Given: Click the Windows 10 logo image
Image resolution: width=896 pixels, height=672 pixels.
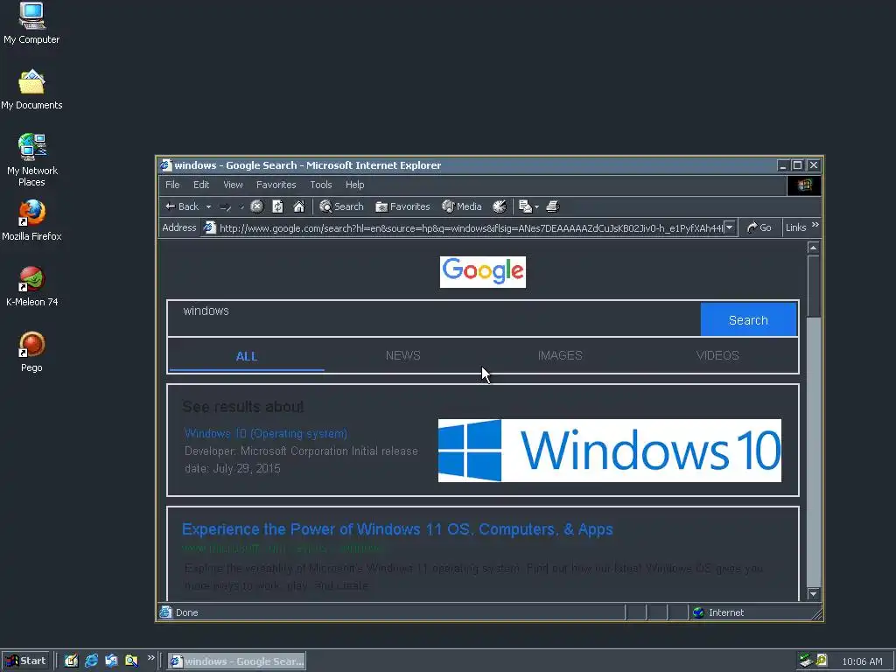Looking at the screenshot, I should click(610, 451).
